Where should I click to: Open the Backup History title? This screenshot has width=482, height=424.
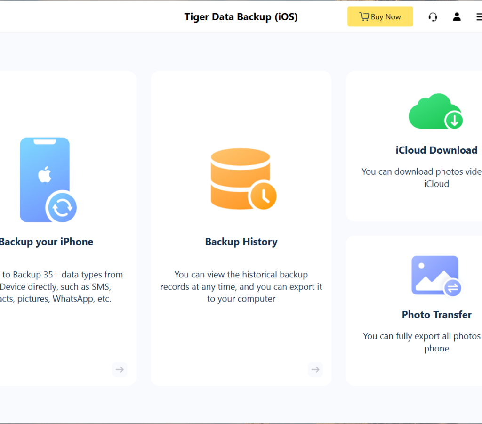coord(241,242)
